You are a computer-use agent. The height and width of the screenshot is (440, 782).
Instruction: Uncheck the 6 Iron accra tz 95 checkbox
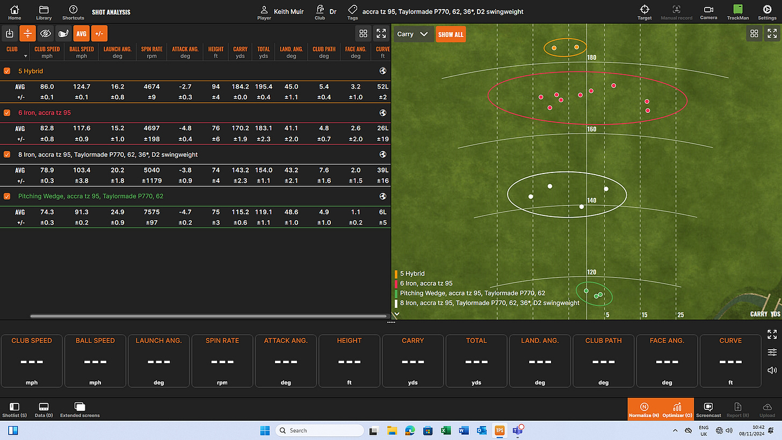point(7,113)
